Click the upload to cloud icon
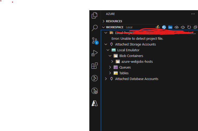The height and width of the screenshot is (131, 198). (x=177, y=27)
